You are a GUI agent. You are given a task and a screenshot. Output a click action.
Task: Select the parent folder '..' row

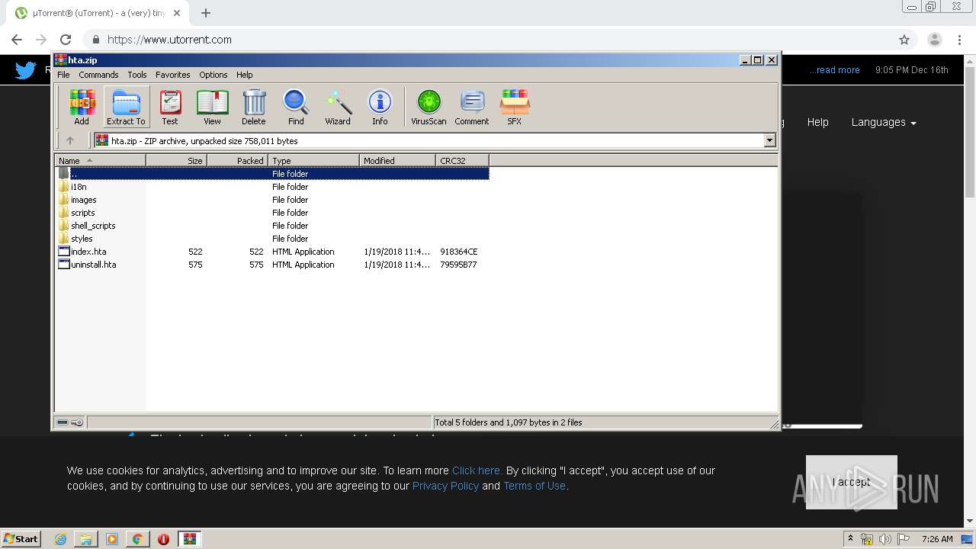pos(273,174)
